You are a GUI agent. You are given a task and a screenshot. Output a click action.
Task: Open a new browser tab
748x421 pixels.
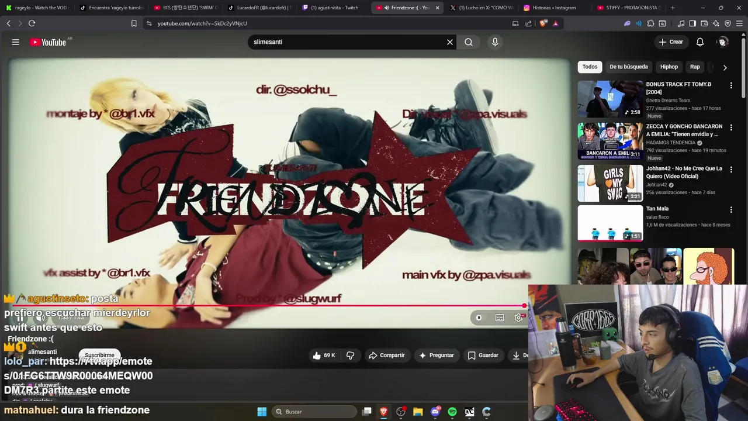(x=673, y=8)
